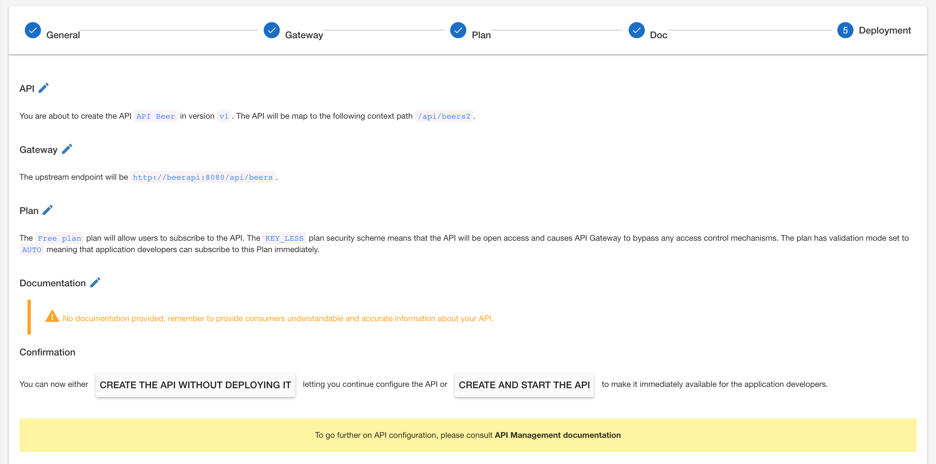Click the orange warning triangle icon
The image size is (936, 464).
(52, 316)
